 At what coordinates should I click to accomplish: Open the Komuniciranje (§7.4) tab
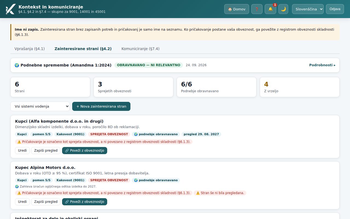tap(141, 49)
